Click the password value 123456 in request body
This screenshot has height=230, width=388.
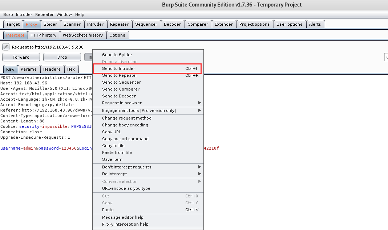(x=69, y=148)
